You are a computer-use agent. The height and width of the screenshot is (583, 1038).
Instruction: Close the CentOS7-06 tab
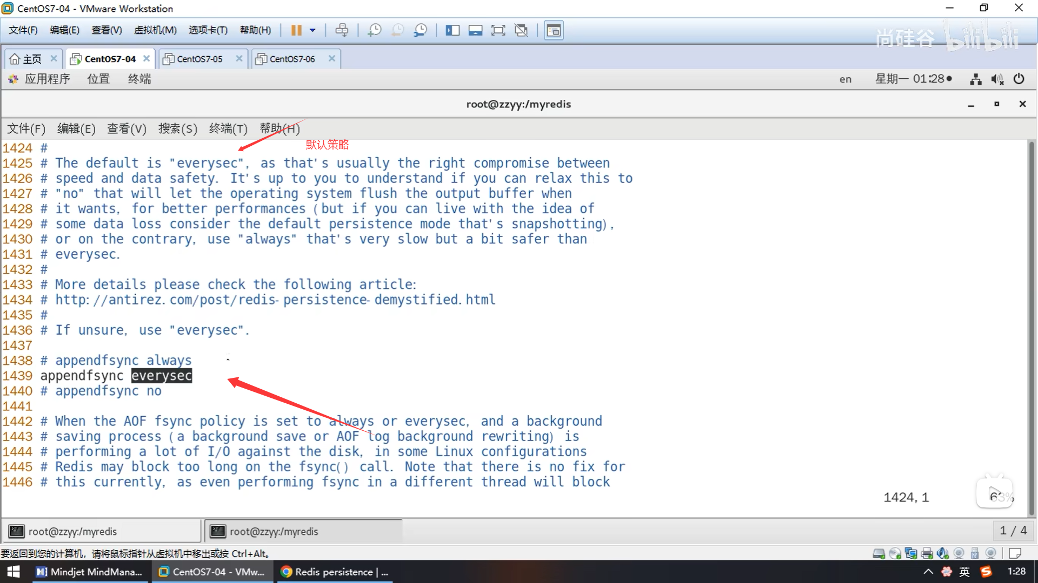tap(332, 58)
